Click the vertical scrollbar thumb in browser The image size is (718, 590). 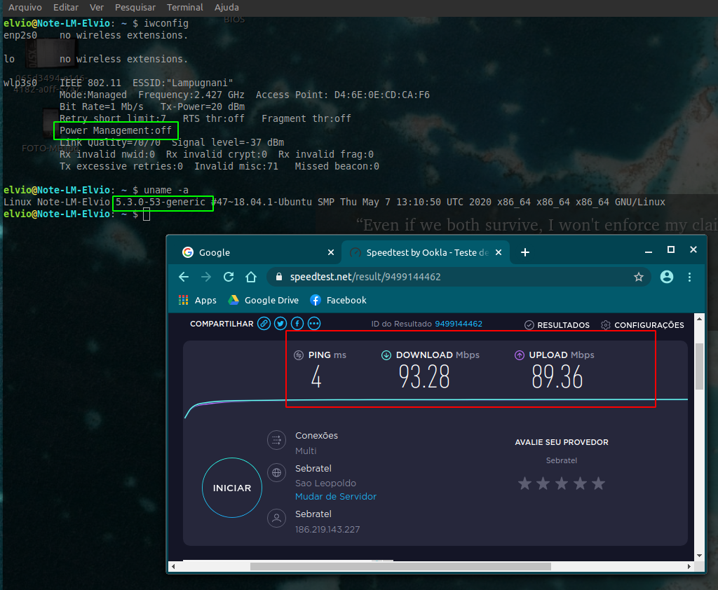click(699, 366)
